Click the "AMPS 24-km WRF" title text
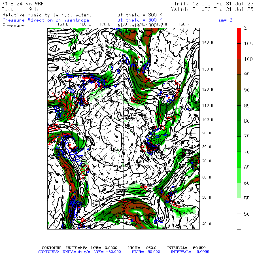The image size is (255, 255). coord(23,4)
